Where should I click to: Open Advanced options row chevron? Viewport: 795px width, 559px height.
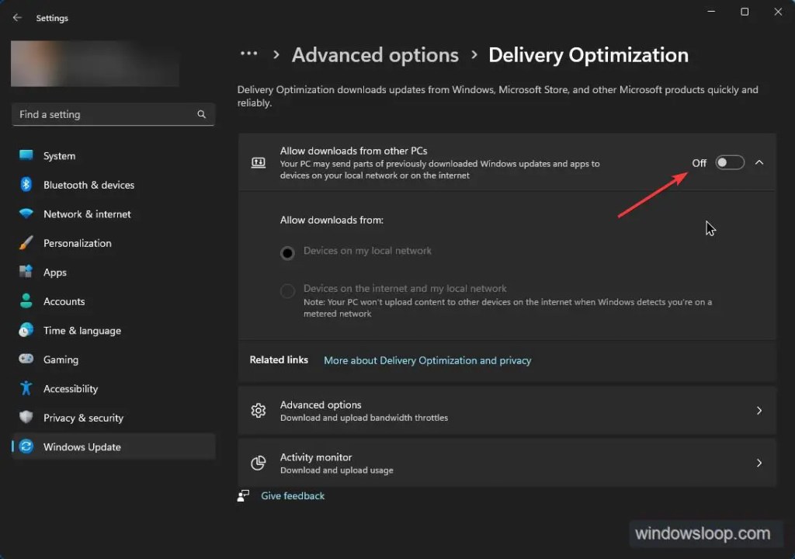[759, 411]
